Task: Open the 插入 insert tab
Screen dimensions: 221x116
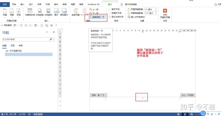Action: [22, 4]
